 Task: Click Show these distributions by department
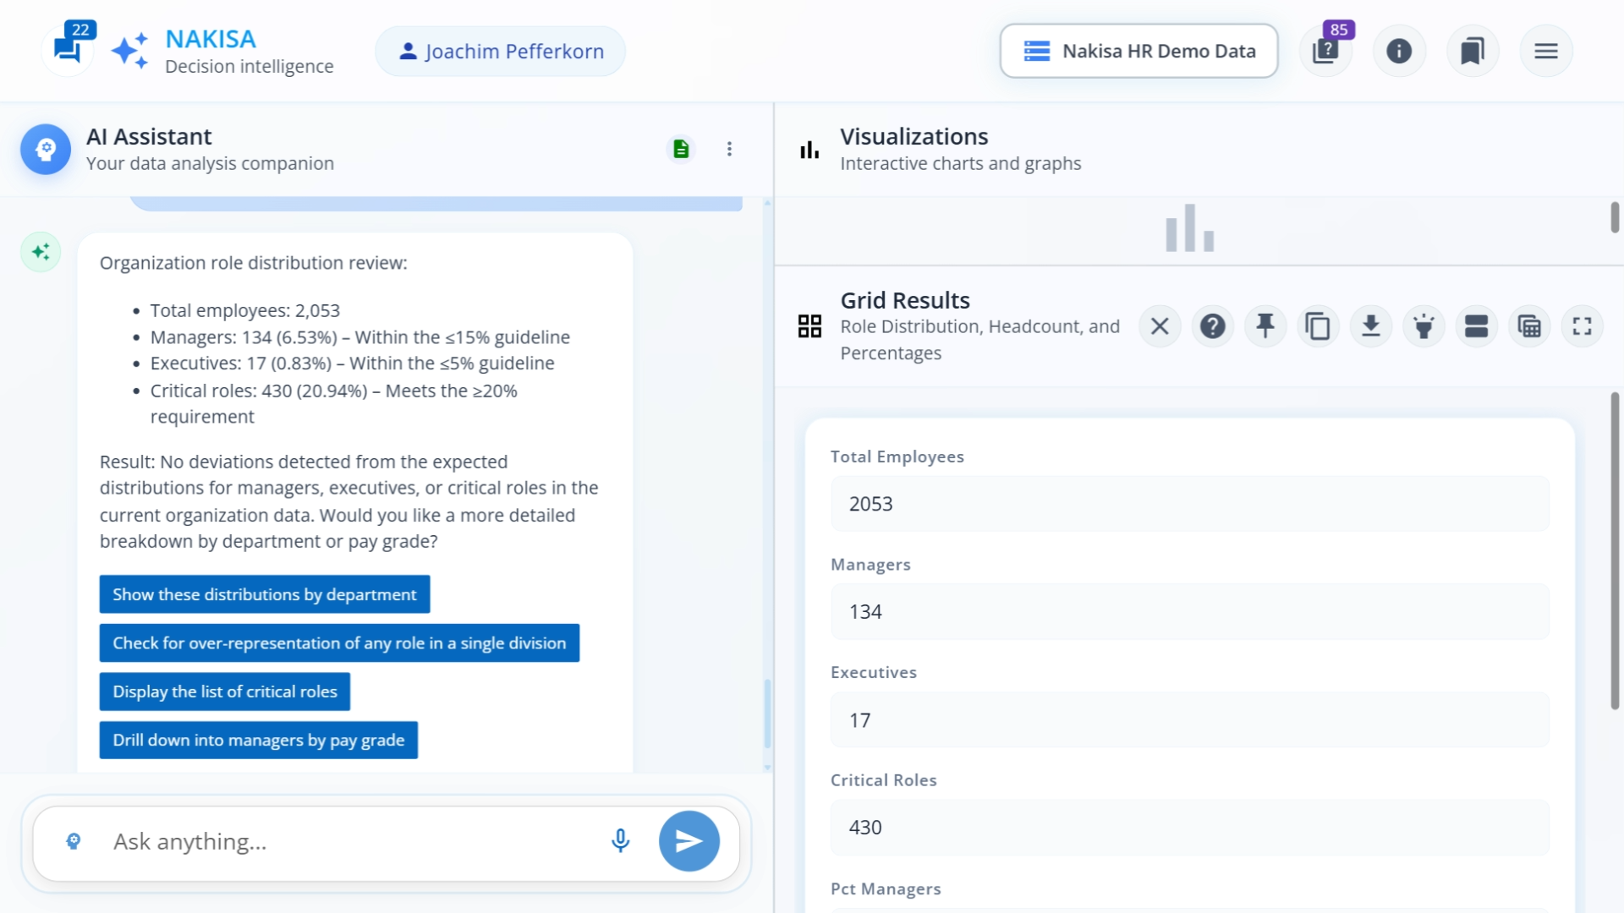[x=264, y=594]
